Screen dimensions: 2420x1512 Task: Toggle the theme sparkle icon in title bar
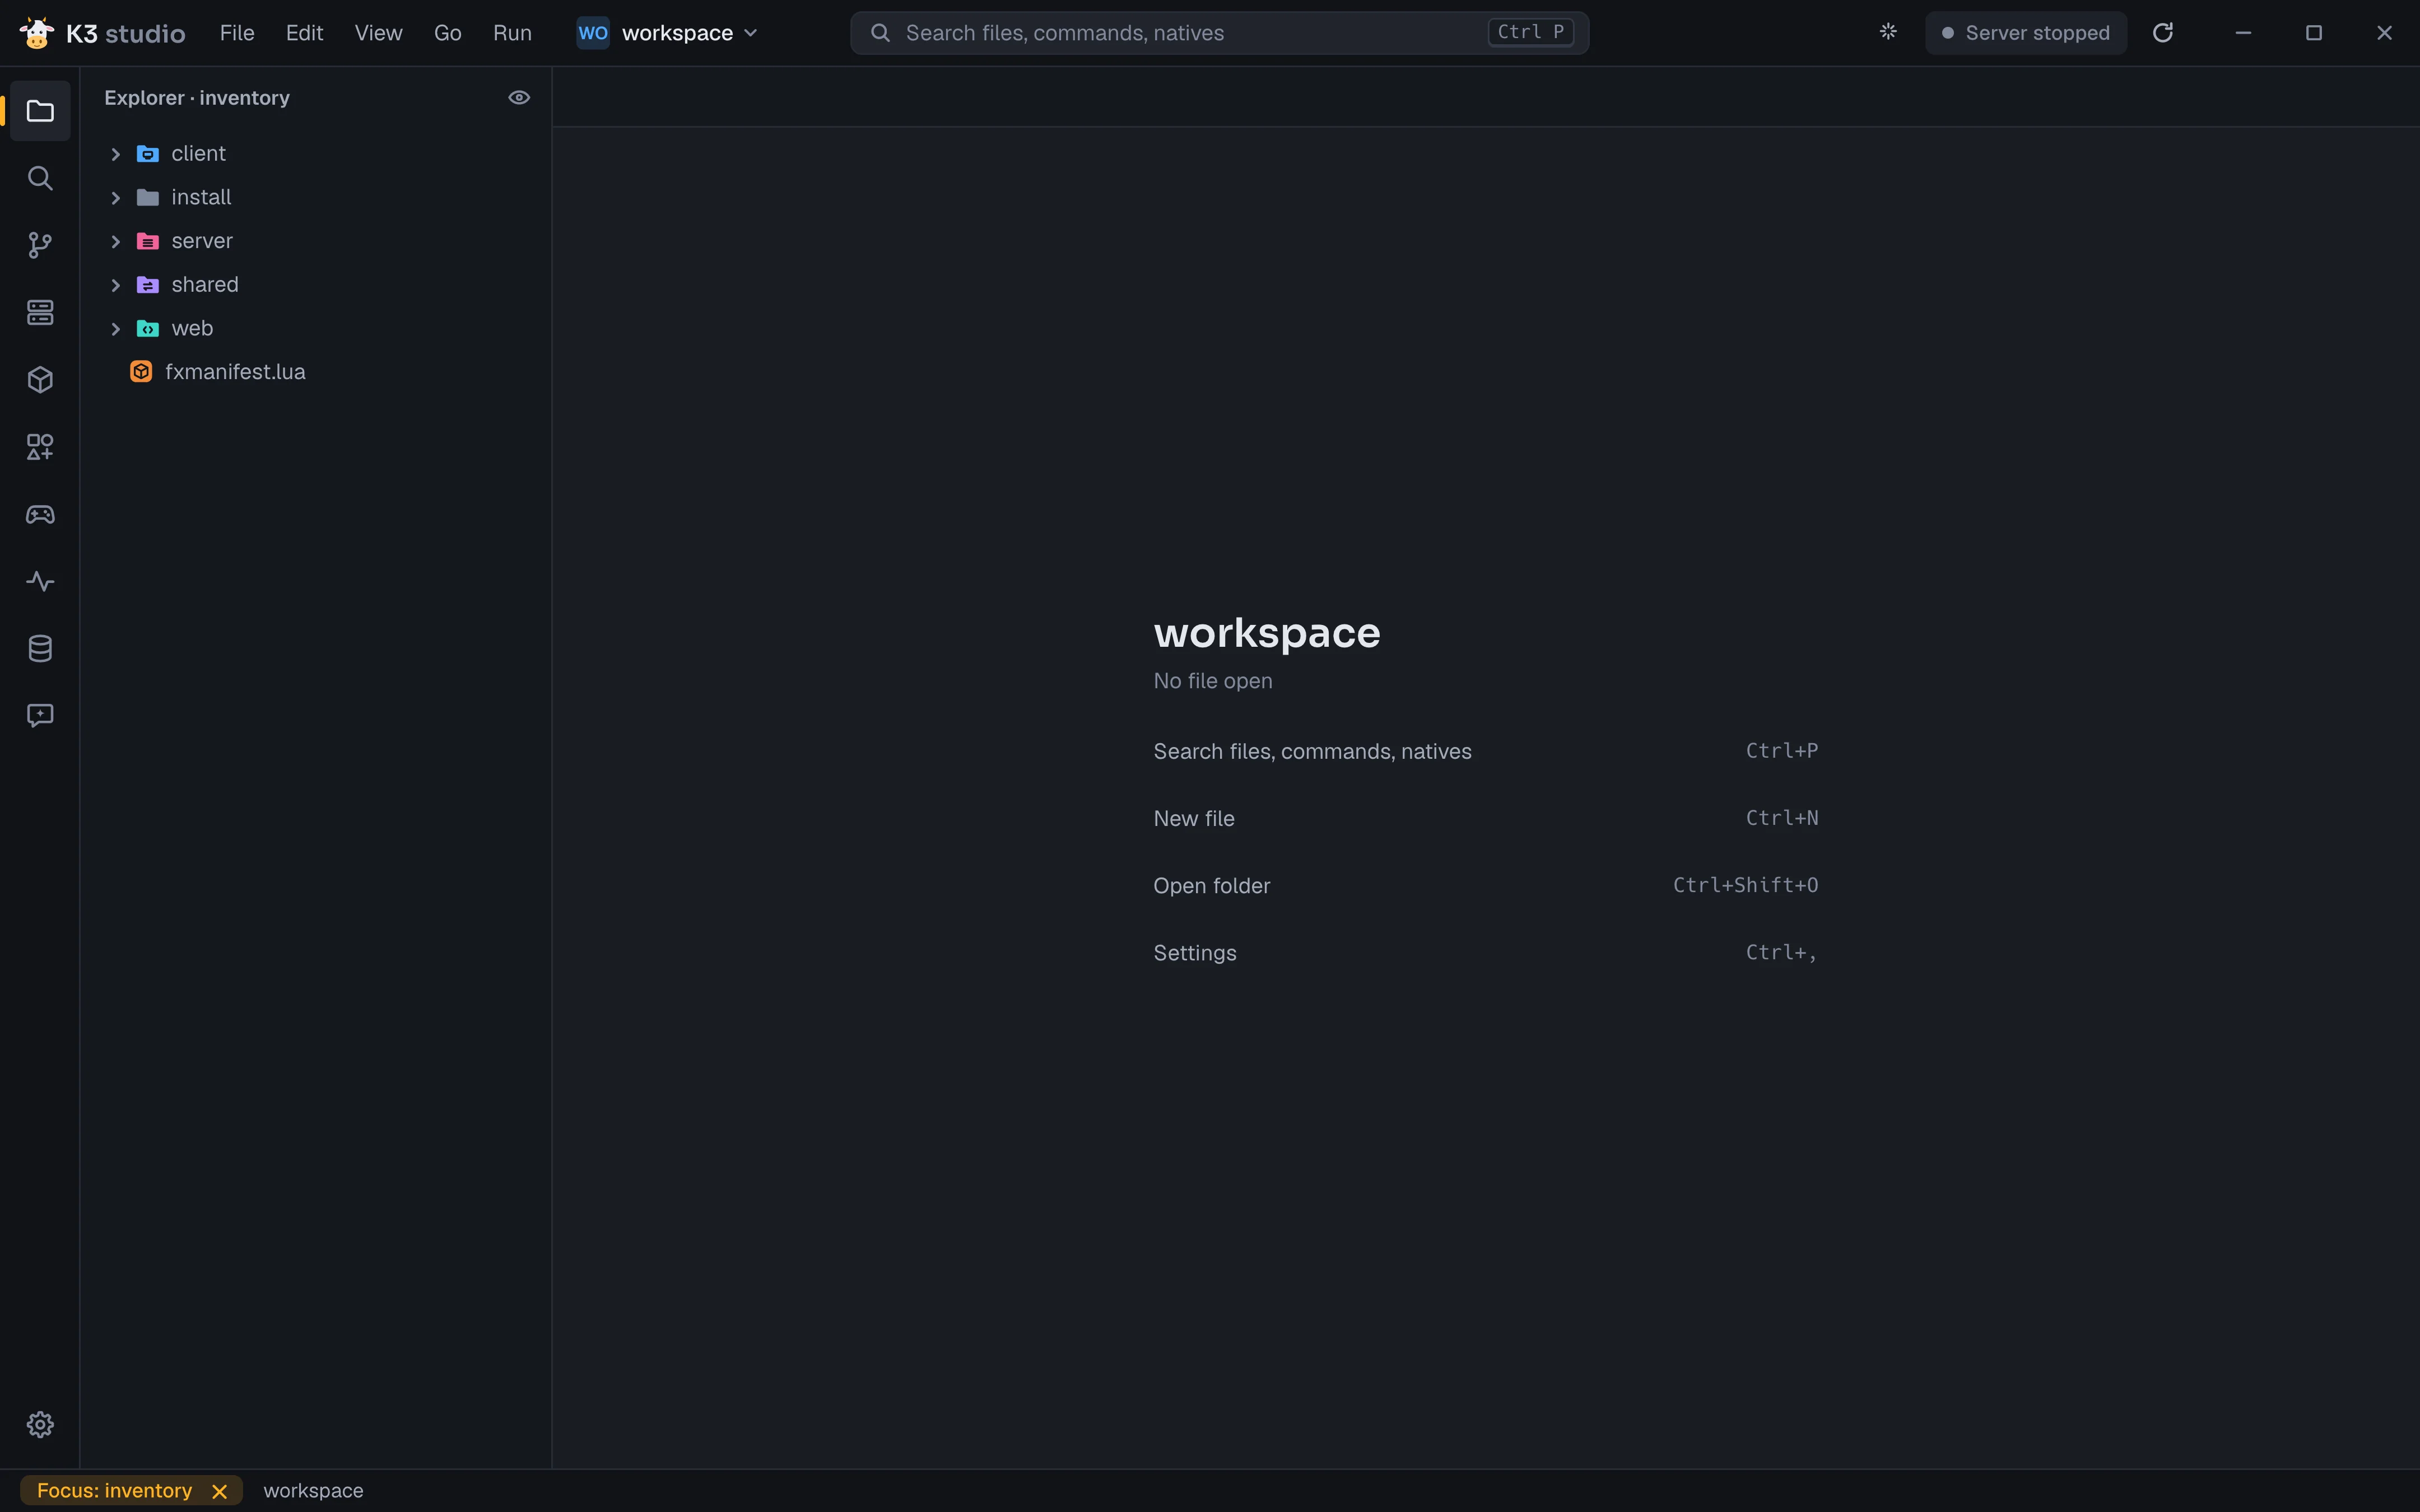1888,32
